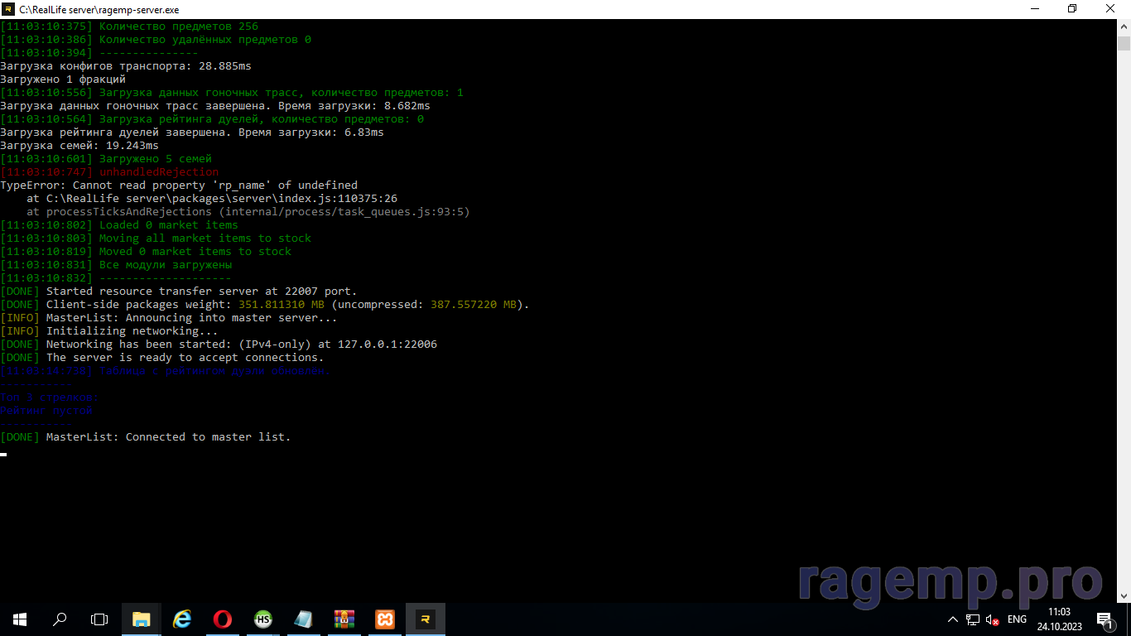Screen dimensions: 1131x636
Task: Open WinRAR from the taskbar
Action: pos(344,619)
